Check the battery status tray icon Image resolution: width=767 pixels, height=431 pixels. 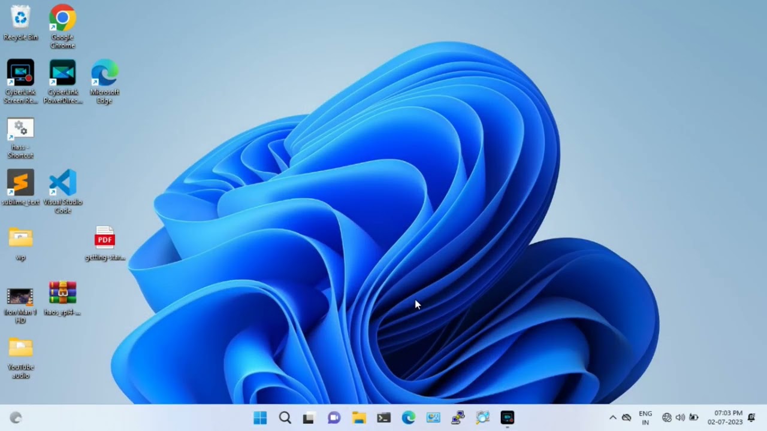[x=694, y=418]
